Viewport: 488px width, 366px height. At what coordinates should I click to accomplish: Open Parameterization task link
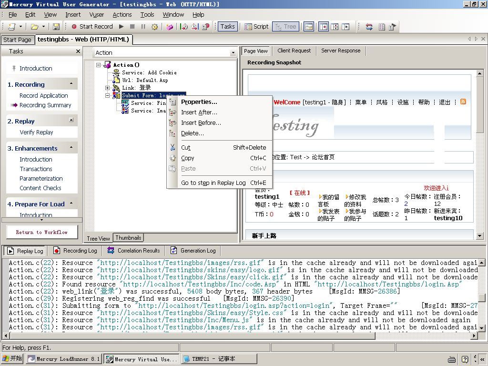(x=41, y=179)
